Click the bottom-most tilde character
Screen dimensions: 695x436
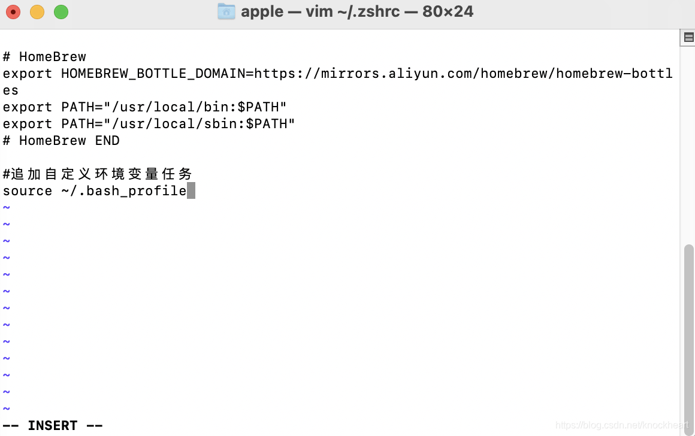[6, 408]
